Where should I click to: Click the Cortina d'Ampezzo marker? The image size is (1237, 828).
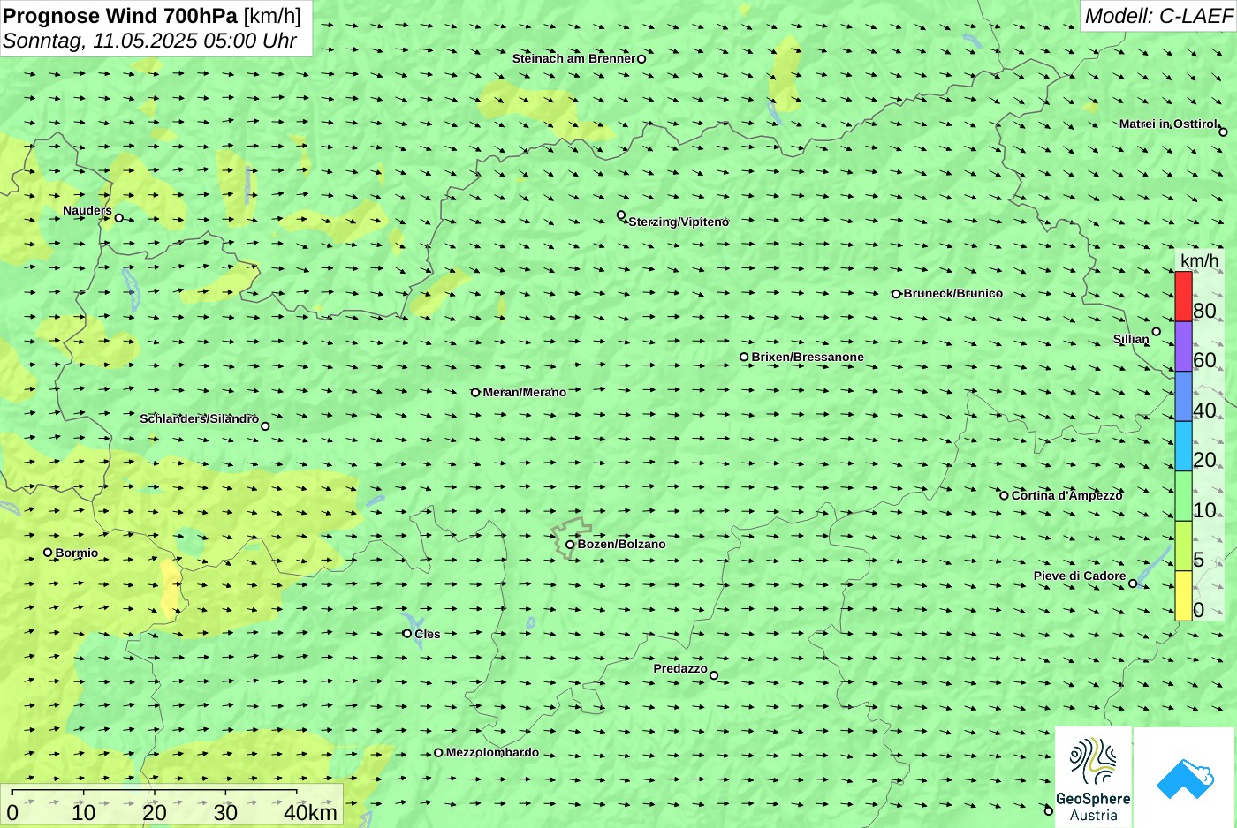click(1004, 495)
